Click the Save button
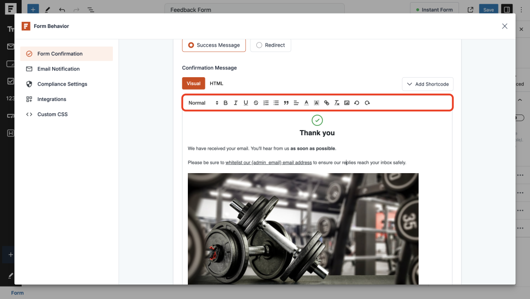The width and height of the screenshot is (530, 299). (x=488, y=9)
